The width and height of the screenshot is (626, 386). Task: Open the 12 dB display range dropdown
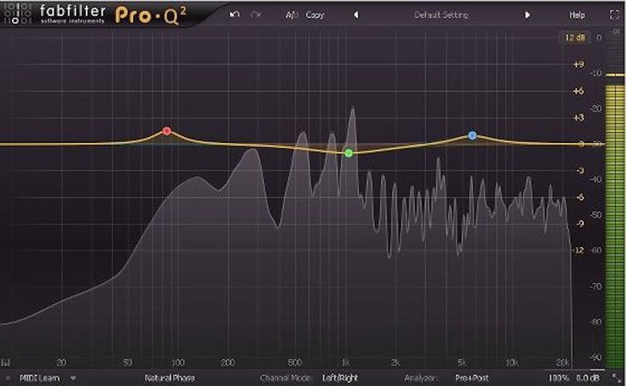pyautogui.click(x=575, y=38)
